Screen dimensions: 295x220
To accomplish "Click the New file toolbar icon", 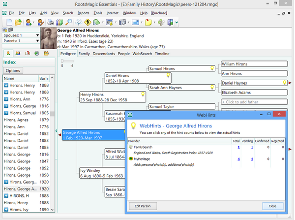I will 8,22.
